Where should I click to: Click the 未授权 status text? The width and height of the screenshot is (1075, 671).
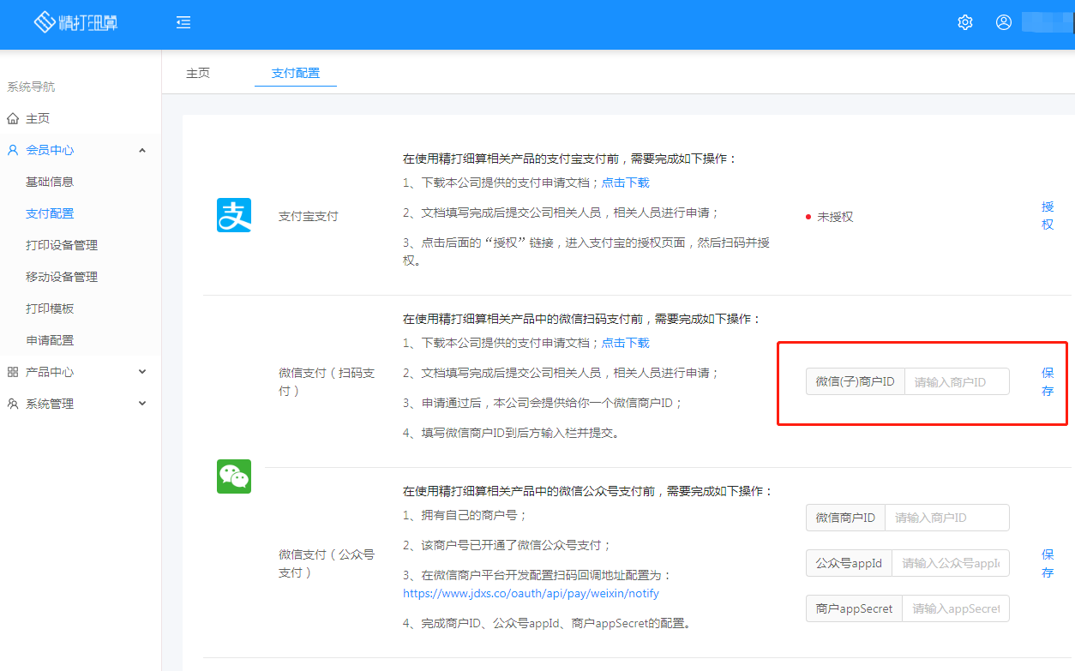tap(835, 217)
